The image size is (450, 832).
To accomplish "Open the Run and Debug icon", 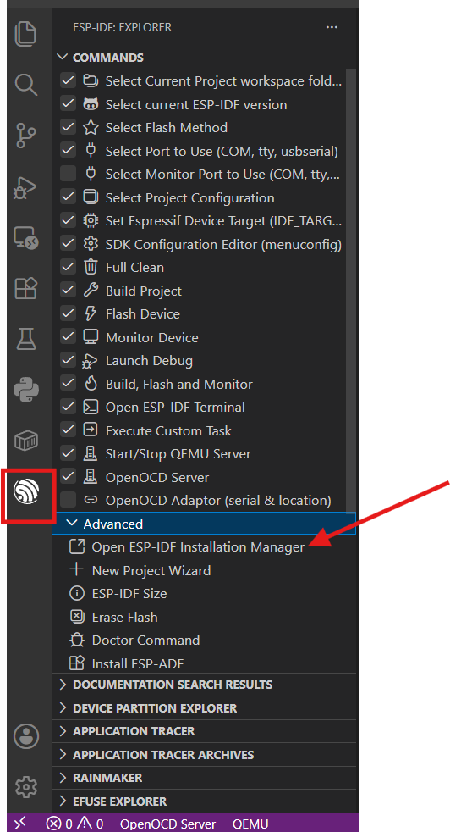I will pyautogui.click(x=26, y=188).
